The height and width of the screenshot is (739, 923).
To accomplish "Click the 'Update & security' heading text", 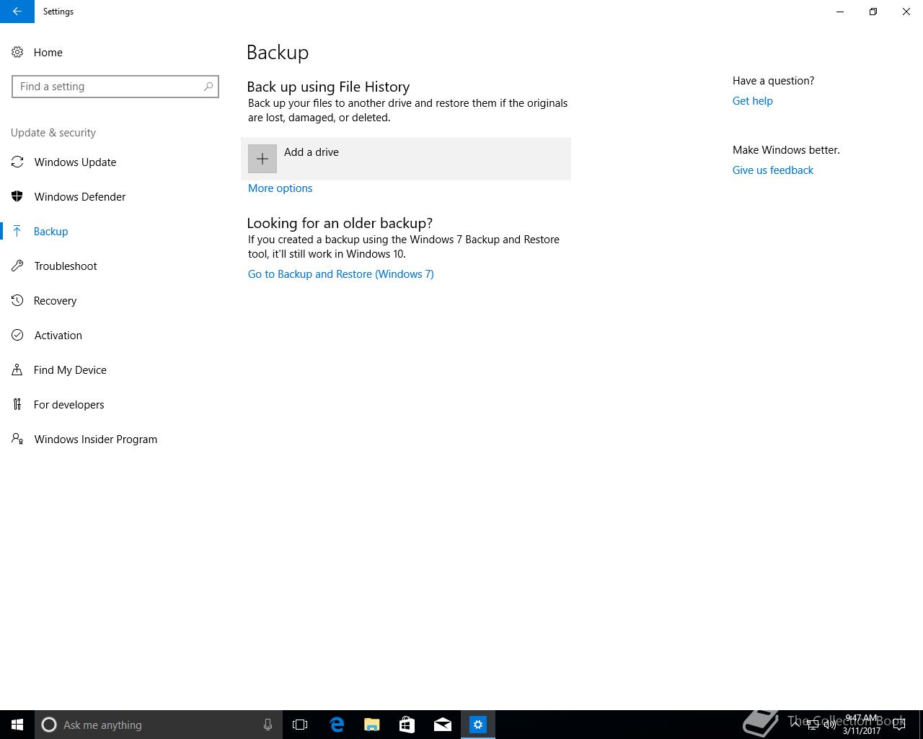I will (x=53, y=133).
